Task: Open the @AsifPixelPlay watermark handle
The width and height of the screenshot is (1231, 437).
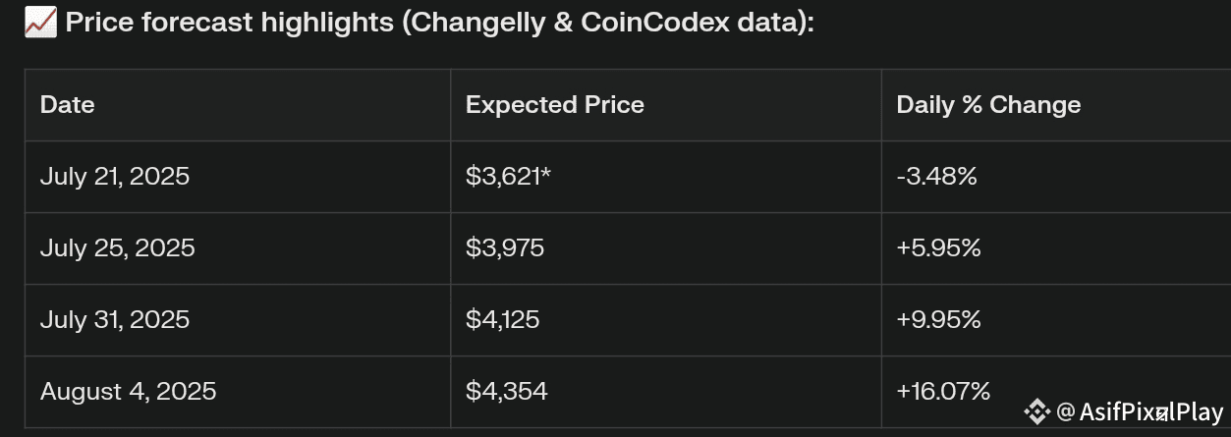Action: (x=1140, y=412)
